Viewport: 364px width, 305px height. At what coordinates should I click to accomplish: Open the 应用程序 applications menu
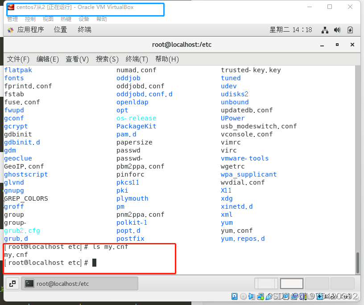pos(30,30)
